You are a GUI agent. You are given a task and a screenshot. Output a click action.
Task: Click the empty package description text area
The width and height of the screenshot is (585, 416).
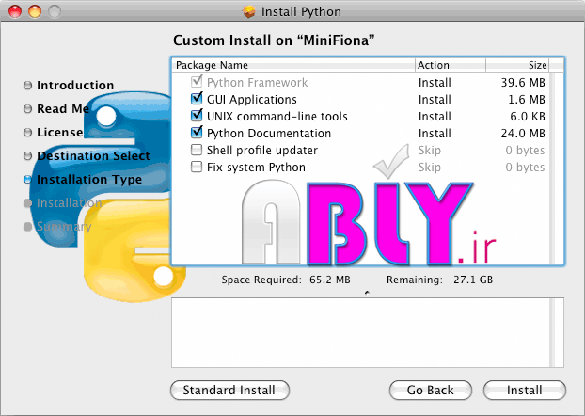tap(360, 333)
